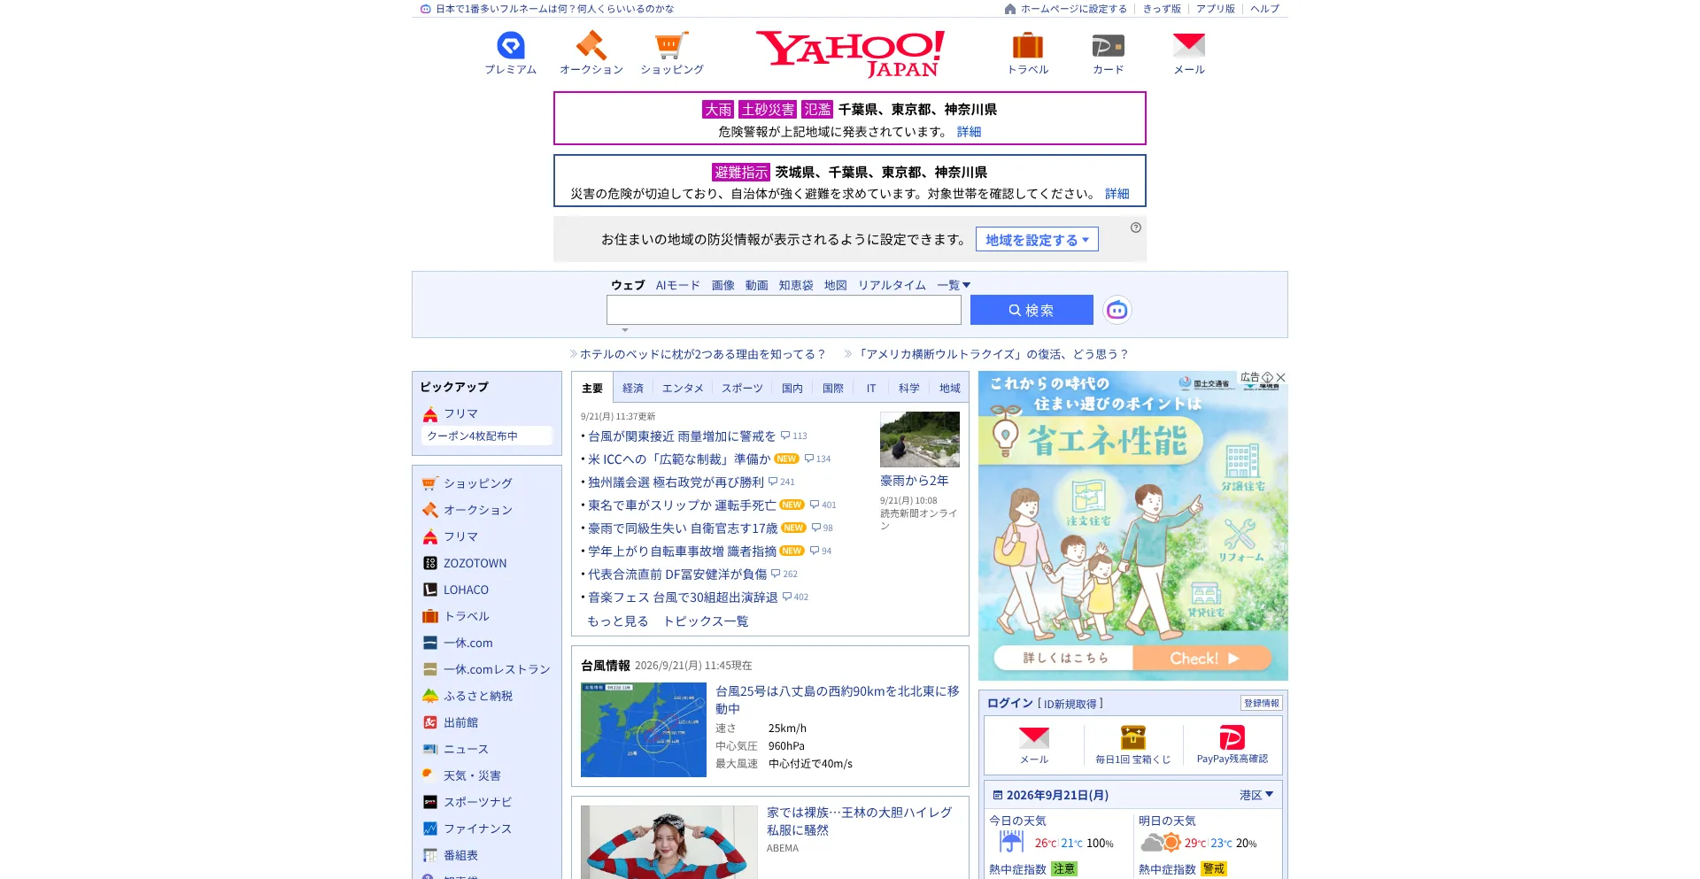Image resolution: width=1700 pixels, height=879 pixels.
Task: Open headline 台風が関東接近 雨量増加に警戒を
Action: pos(682,436)
